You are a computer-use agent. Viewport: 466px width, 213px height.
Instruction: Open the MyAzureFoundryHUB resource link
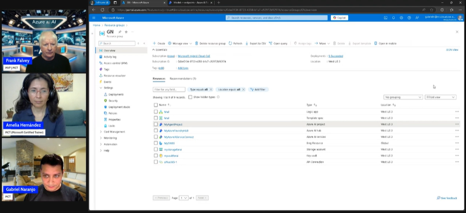tap(176, 130)
